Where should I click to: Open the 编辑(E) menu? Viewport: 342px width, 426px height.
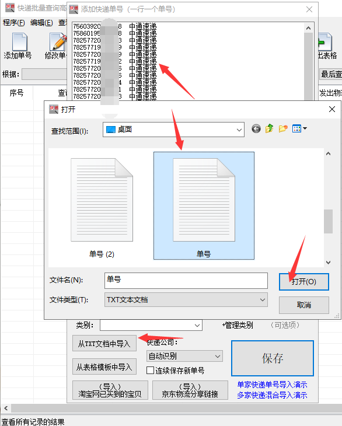point(41,23)
